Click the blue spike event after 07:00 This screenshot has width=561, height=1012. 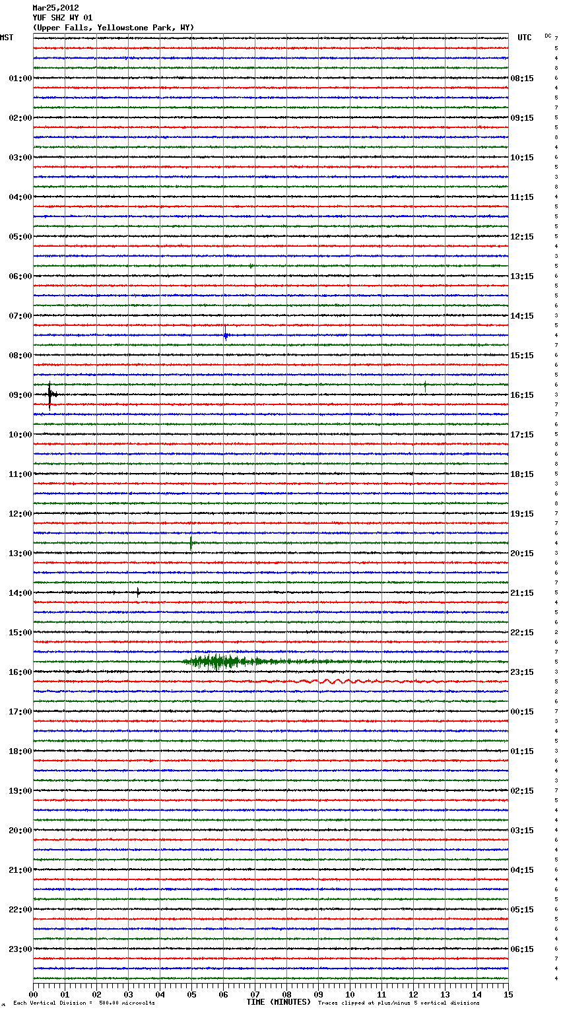[x=225, y=334]
